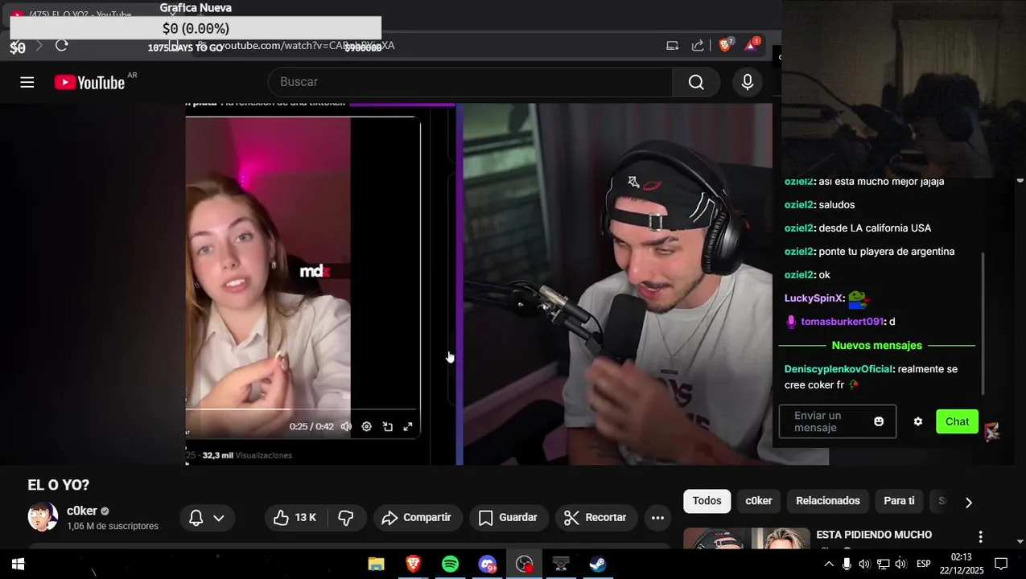Reload the page in the browser
Image resolution: width=1026 pixels, height=579 pixels.
(61, 45)
